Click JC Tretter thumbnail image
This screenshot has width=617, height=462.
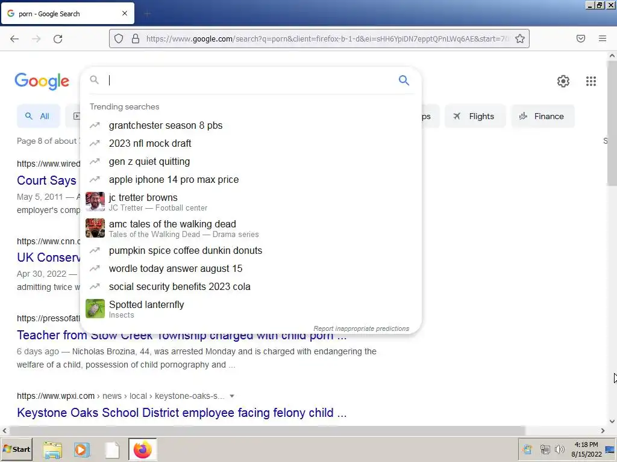tap(95, 202)
